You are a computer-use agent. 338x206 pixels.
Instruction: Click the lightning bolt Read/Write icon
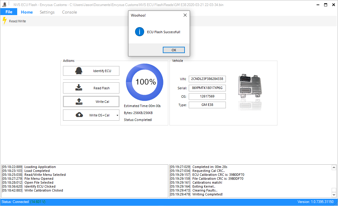coord(5,21)
